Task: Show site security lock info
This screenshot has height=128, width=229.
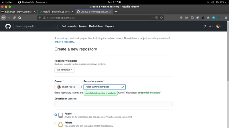Action: tap(44, 18)
